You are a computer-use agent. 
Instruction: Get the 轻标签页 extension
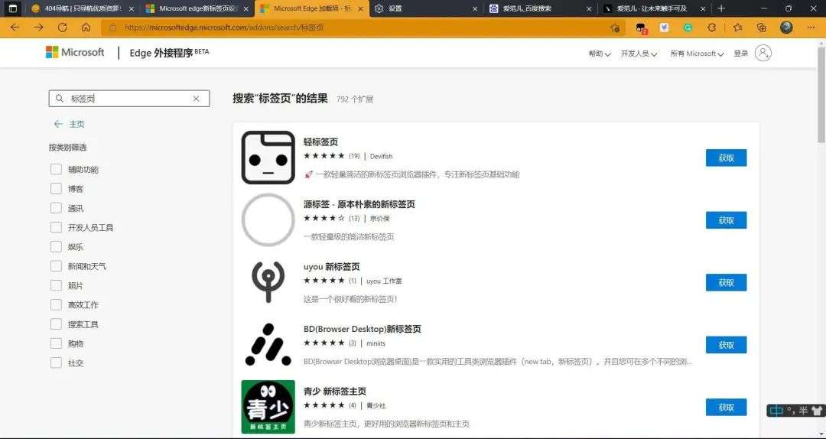[x=726, y=158]
